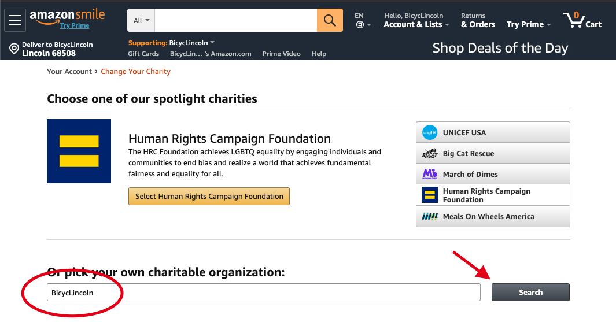The height and width of the screenshot is (322, 616).
Task: Expand the Supporting BicycLincoln dropdown
Action: [171, 43]
